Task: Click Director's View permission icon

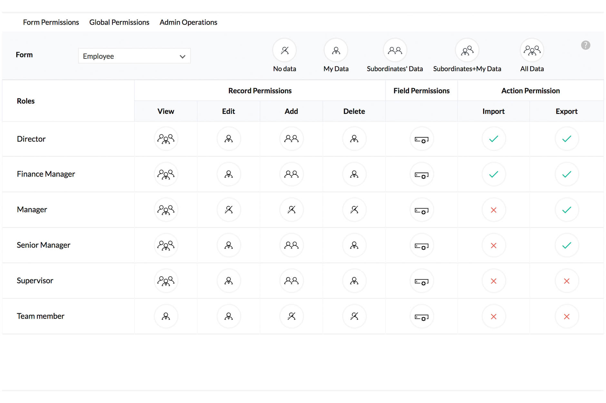Action: [x=166, y=139]
